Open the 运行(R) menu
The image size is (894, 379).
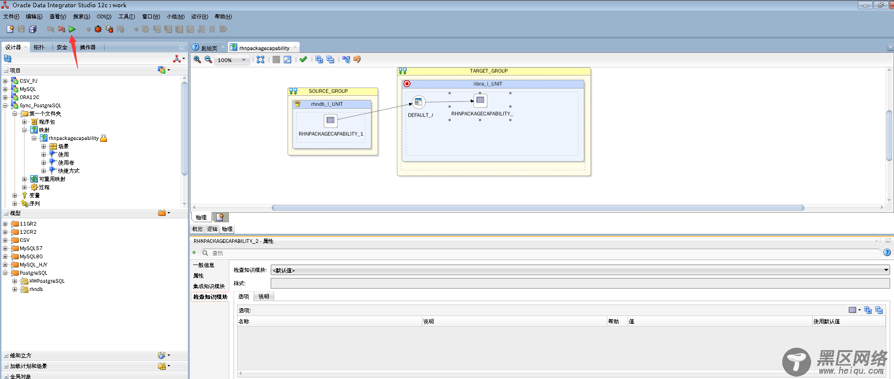pos(199,16)
